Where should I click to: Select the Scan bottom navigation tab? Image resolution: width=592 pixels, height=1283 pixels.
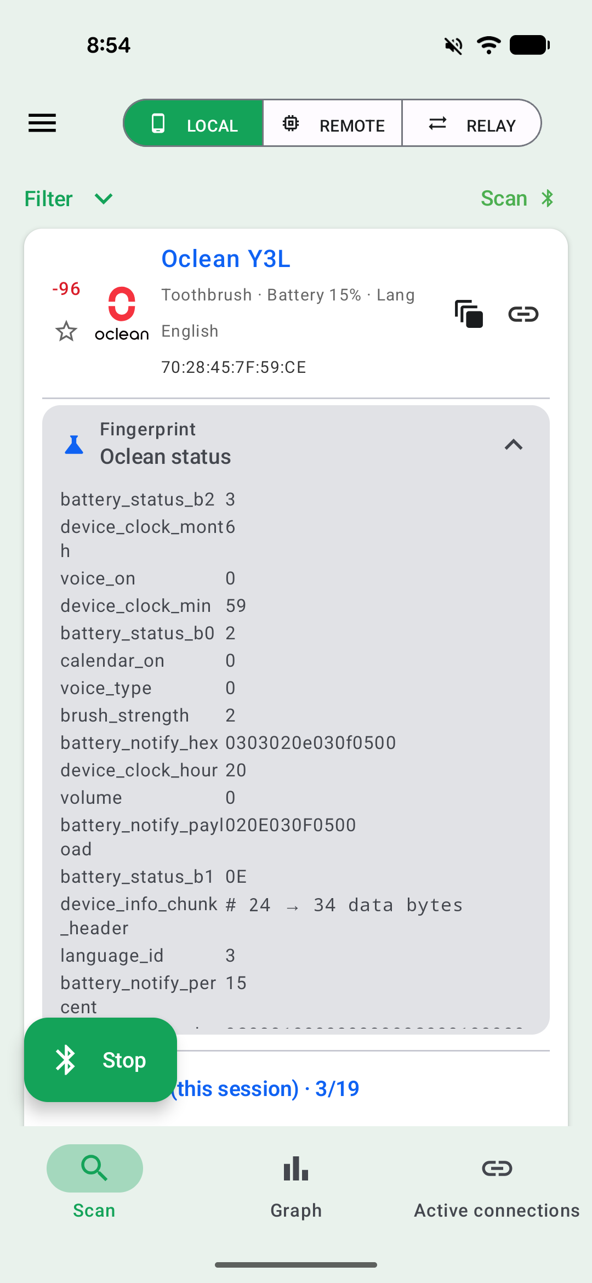pyautogui.click(x=95, y=1182)
